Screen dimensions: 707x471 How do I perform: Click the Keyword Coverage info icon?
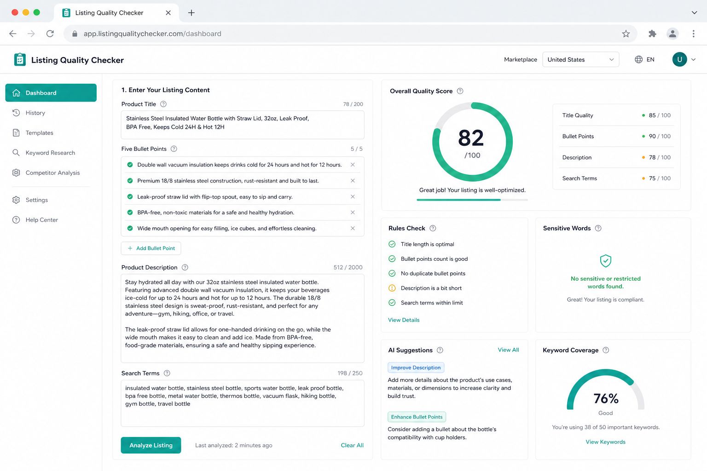click(606, 350)
